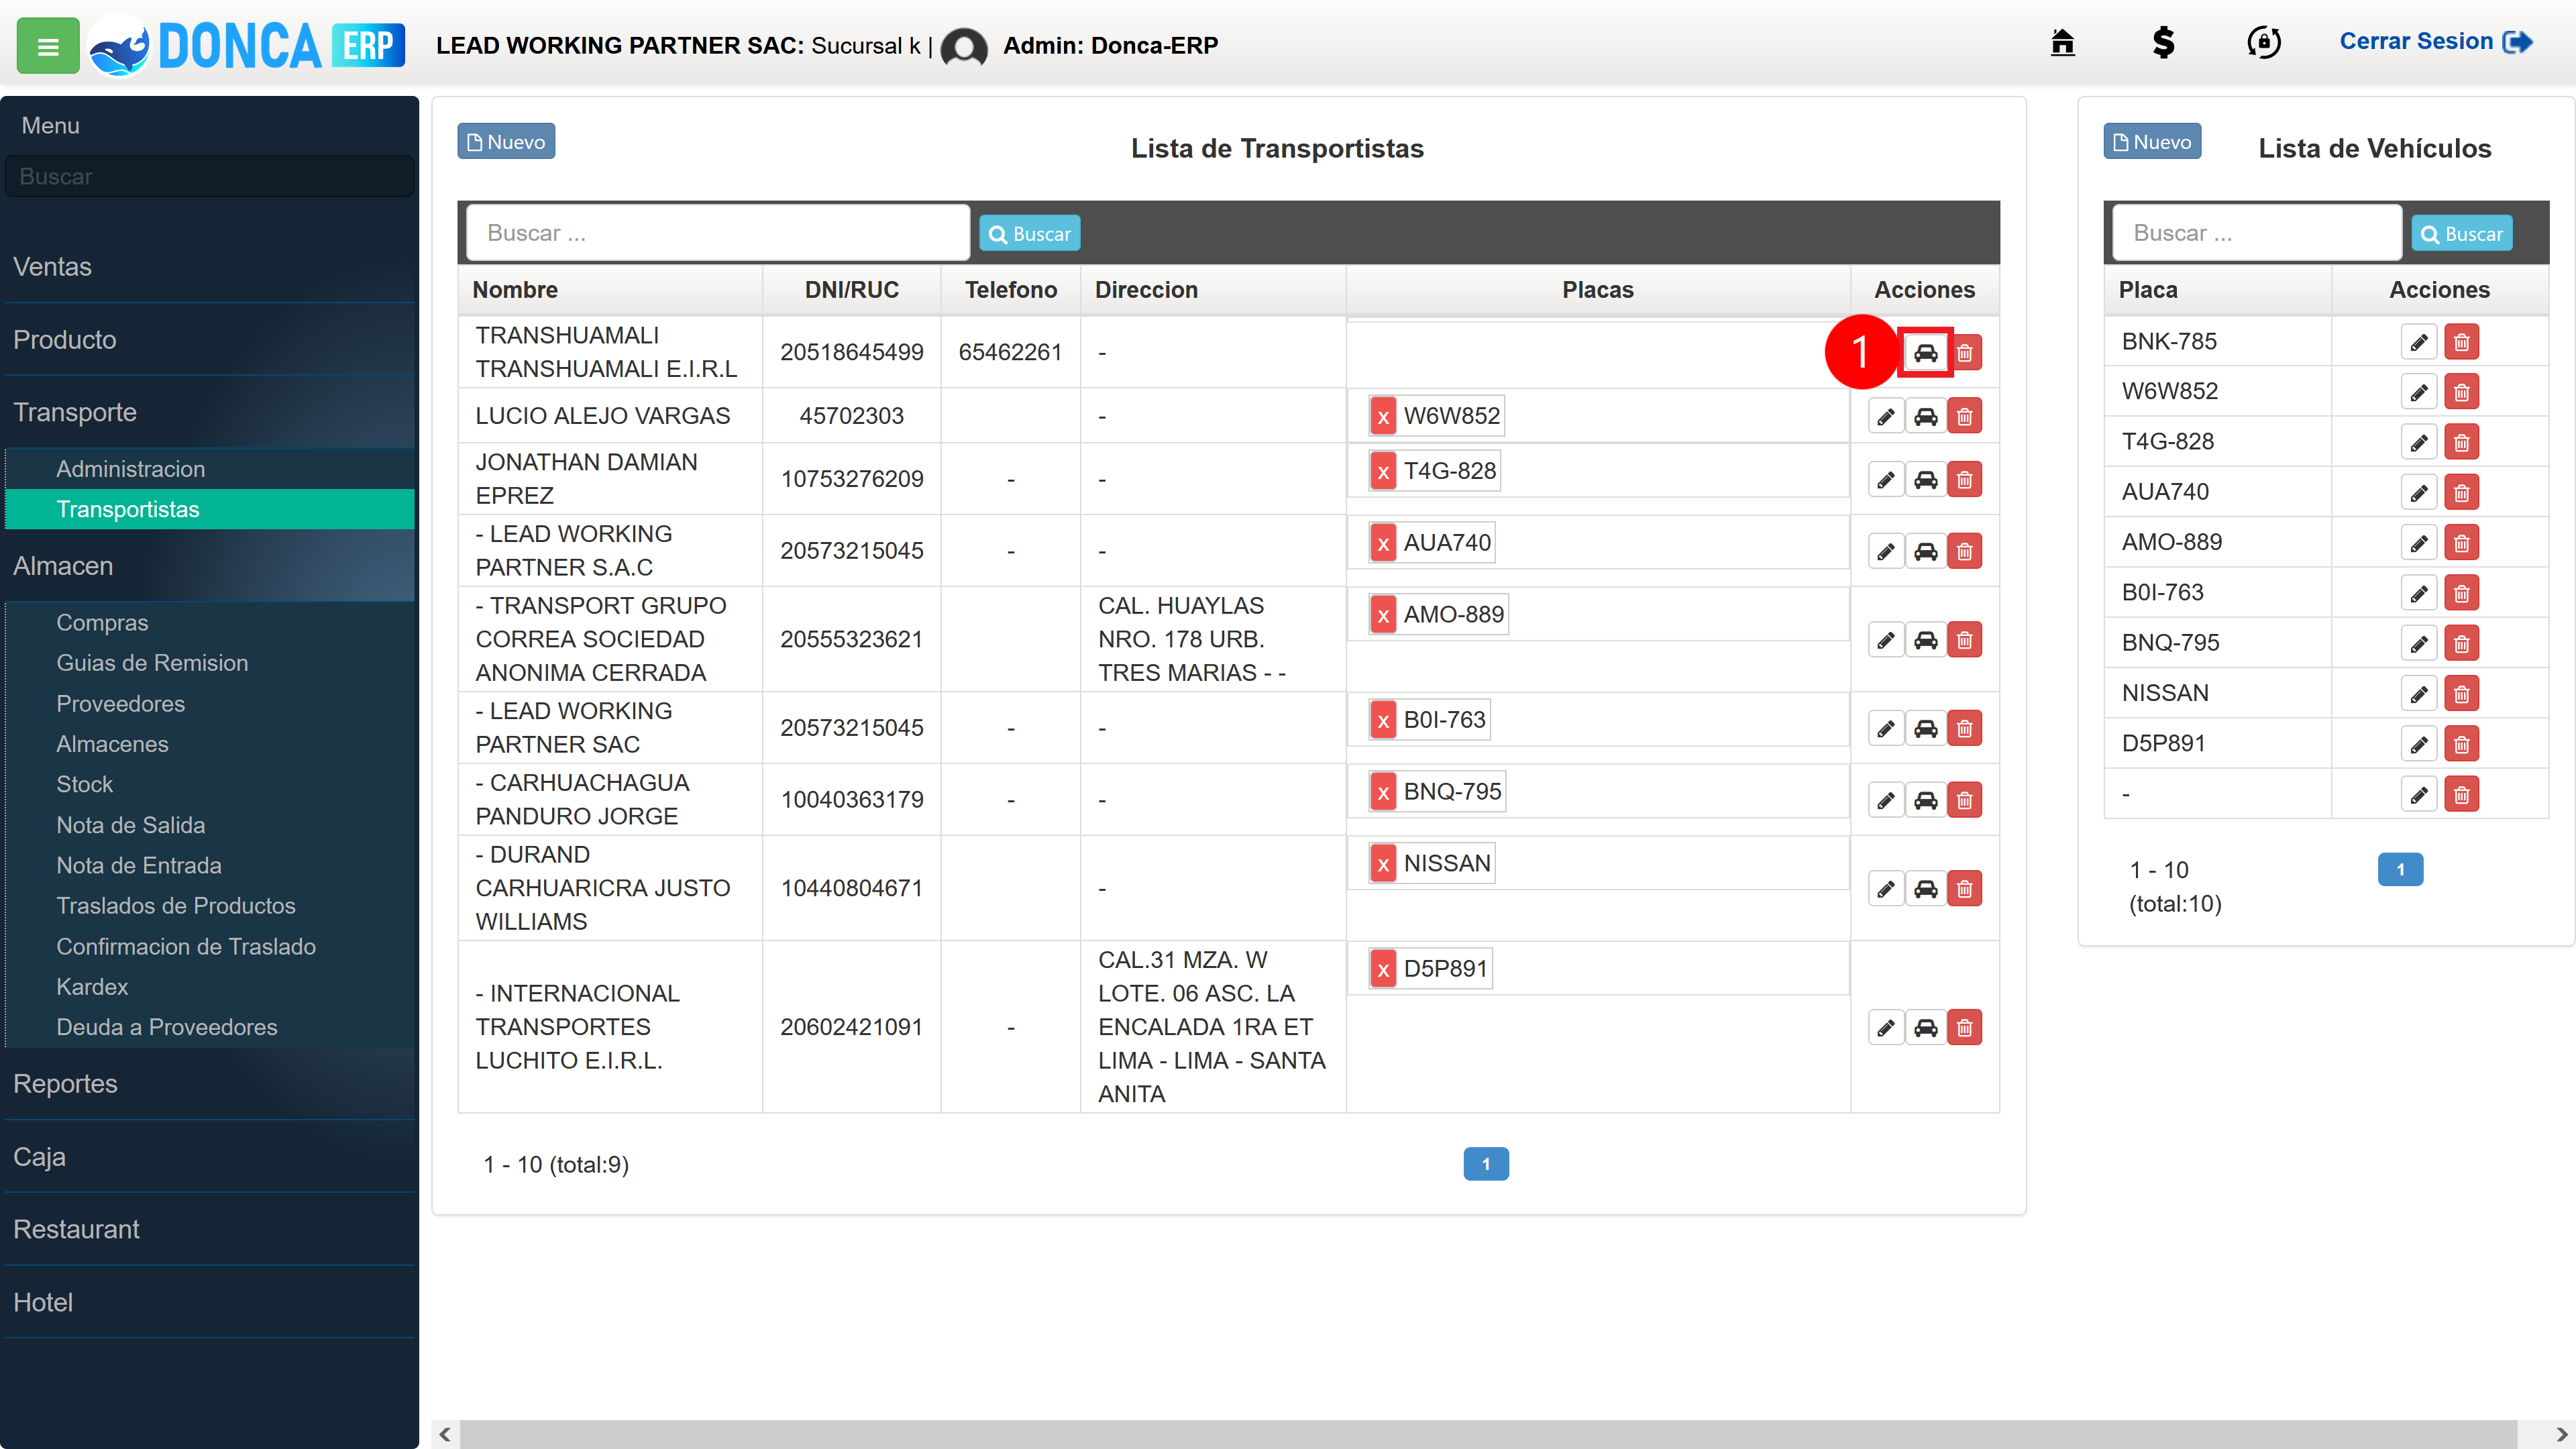This screenshot has width=2576, height=1449.
Task: Edit vehicle W6W852 in vehicle list
Action: click(x=2418, y=392)
